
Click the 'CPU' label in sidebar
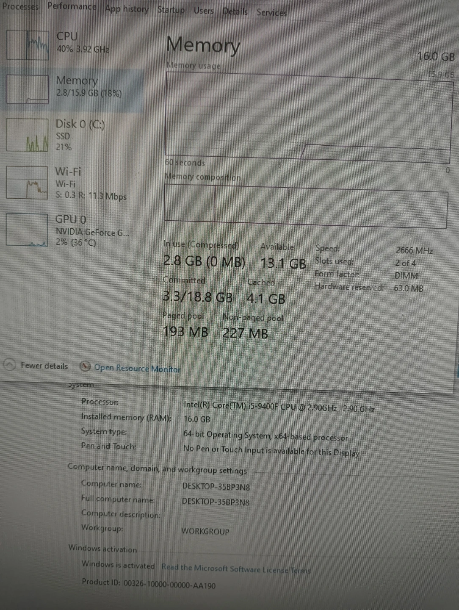67,36
